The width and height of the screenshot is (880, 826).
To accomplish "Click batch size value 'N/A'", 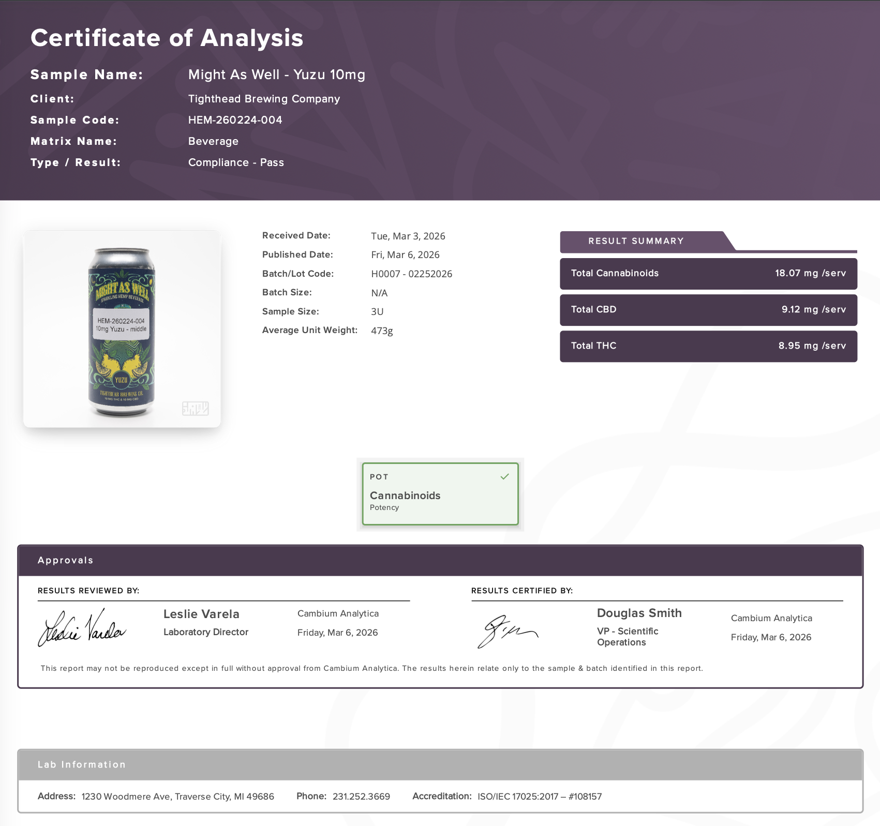I will coord(379,293).
